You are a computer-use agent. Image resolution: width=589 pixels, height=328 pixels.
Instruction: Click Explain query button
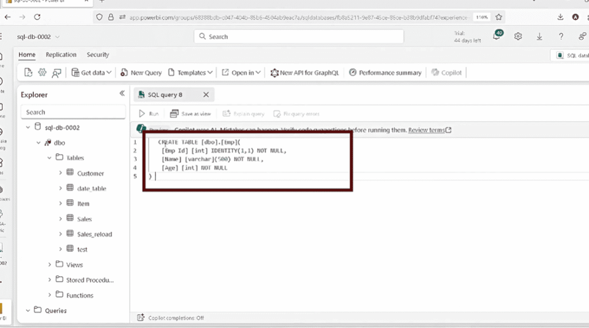(x=243, y=113)
